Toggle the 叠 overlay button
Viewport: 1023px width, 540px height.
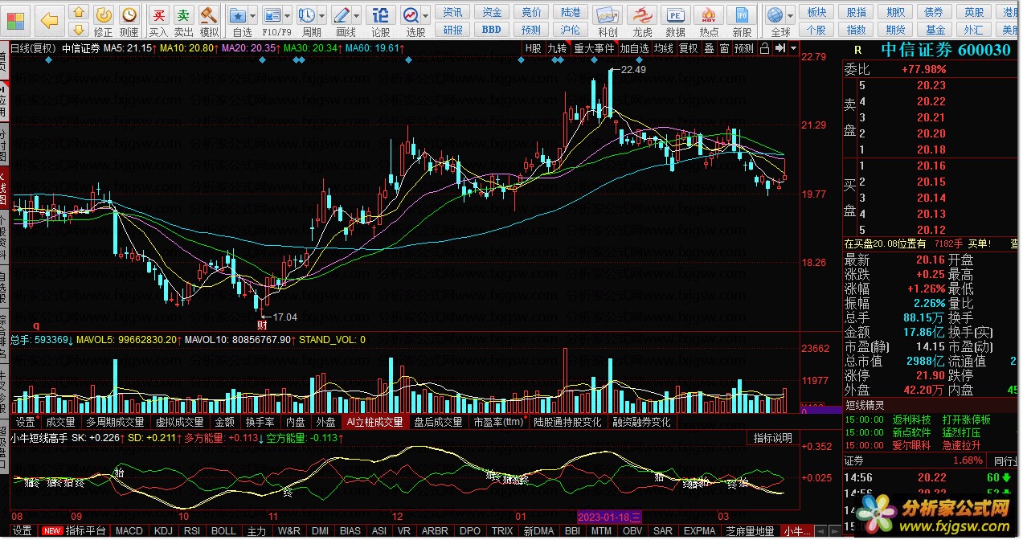(x=709, y=48)
